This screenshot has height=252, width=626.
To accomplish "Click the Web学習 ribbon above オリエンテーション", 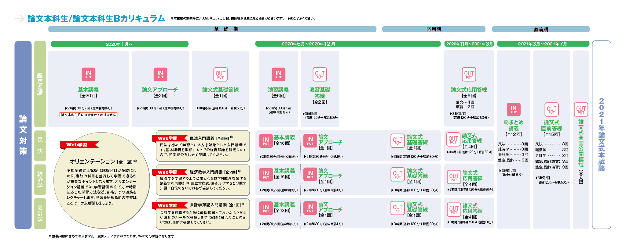I will pyautogui.click(x=79, y=145).
